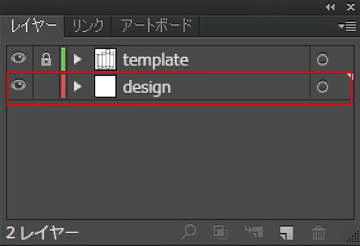Switch to the リンク tab

[88, 26]
